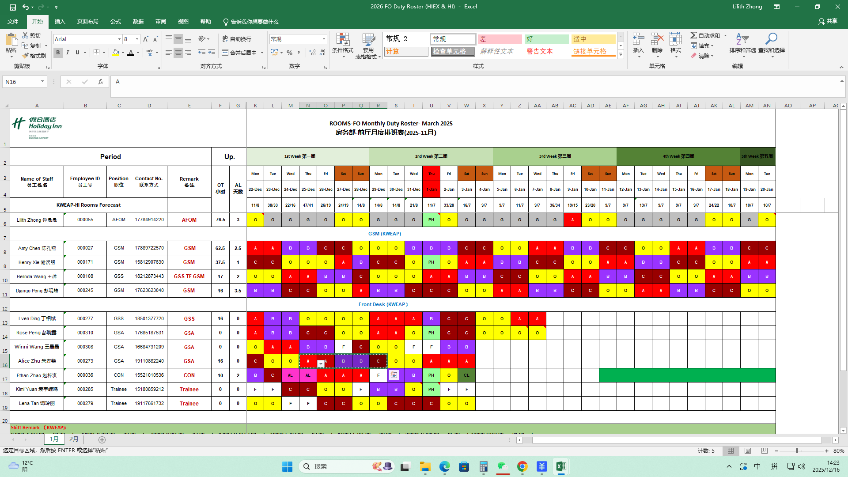This screenshot has height=477, width=848.
Task: Click the insert function fx icon
Action: tap(101, 82)
